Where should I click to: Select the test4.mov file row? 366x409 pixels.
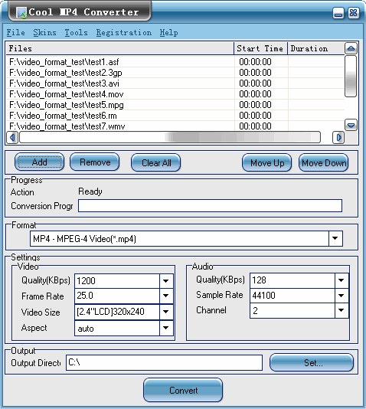coord(175,94)
